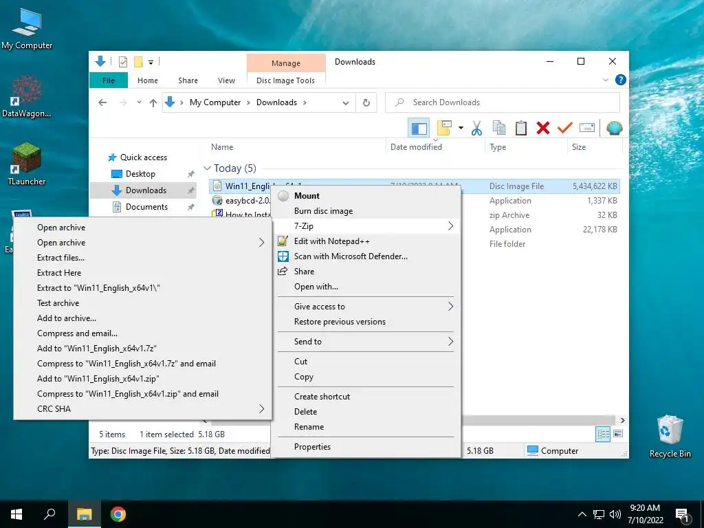Select Properties in the context menu
Viewport: 704px width, 528px height.
366,447
